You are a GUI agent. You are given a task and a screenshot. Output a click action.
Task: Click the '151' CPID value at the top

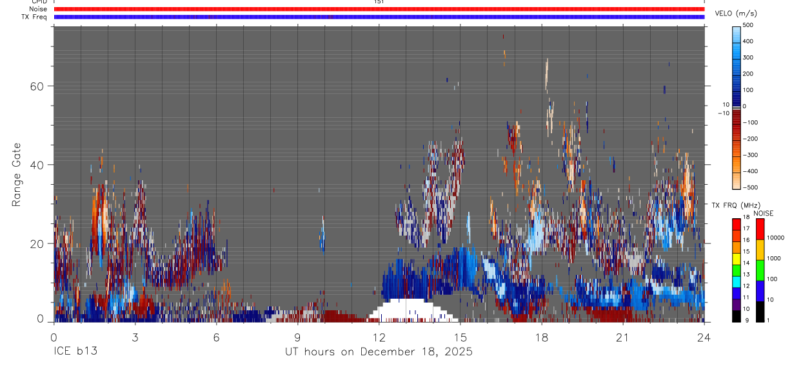coord(379,2)
